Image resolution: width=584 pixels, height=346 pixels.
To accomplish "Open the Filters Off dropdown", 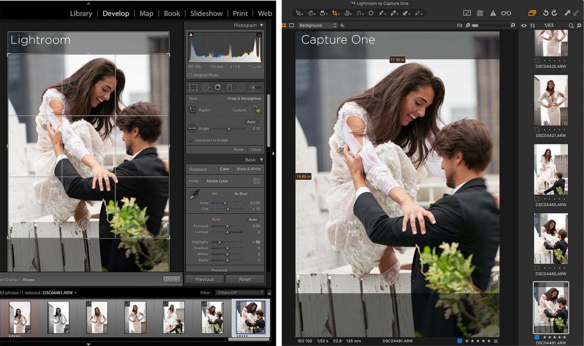I will coord(239,293).
